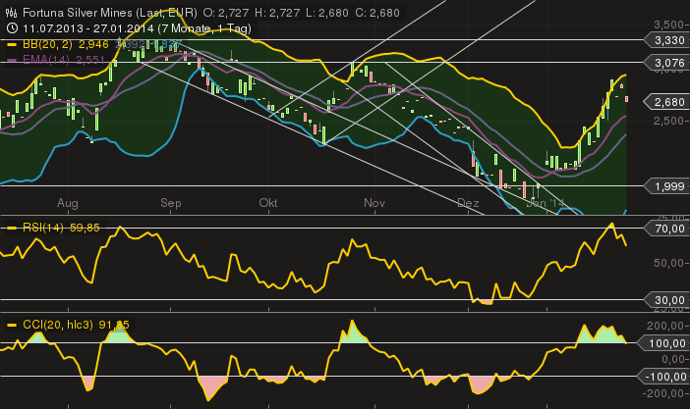690x409 pixels.
Task: Click the yellow CCI(20, hlc3) legend marker
Action: [12, 324]
